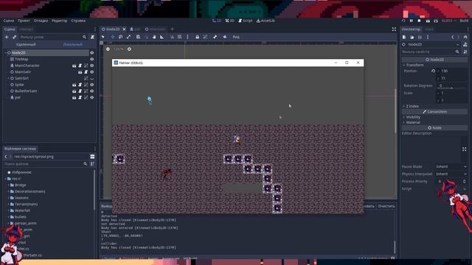
Task: Choose the Pan Mode hand tool
Action: click(x=154, y=37)
